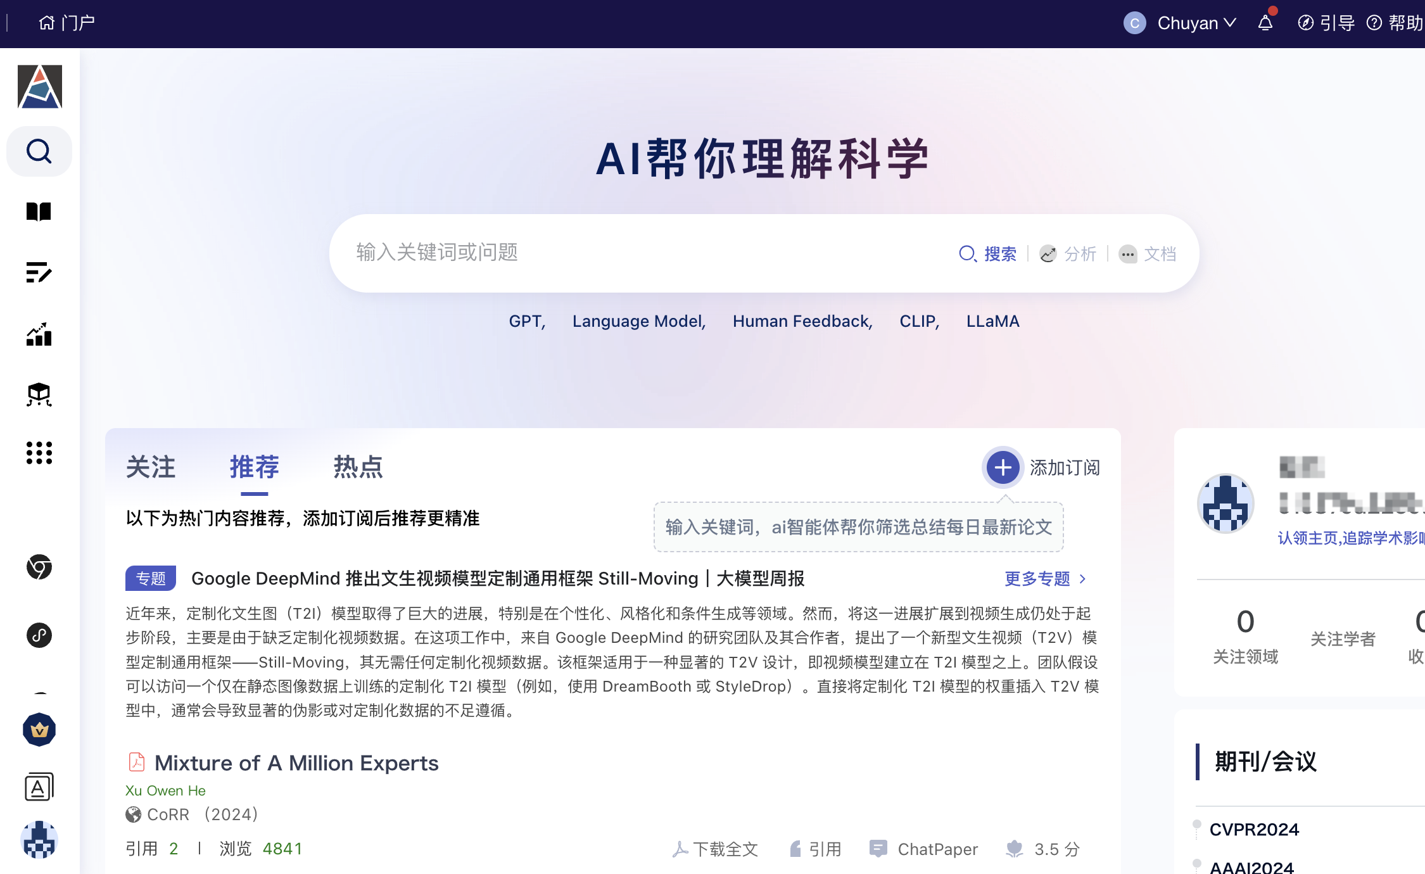
Task: Click the list-with-pencil notes icon in sidebar
Action: point(39,272)
